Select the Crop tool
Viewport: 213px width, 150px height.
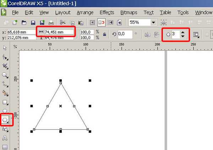(x=5, y=66)
